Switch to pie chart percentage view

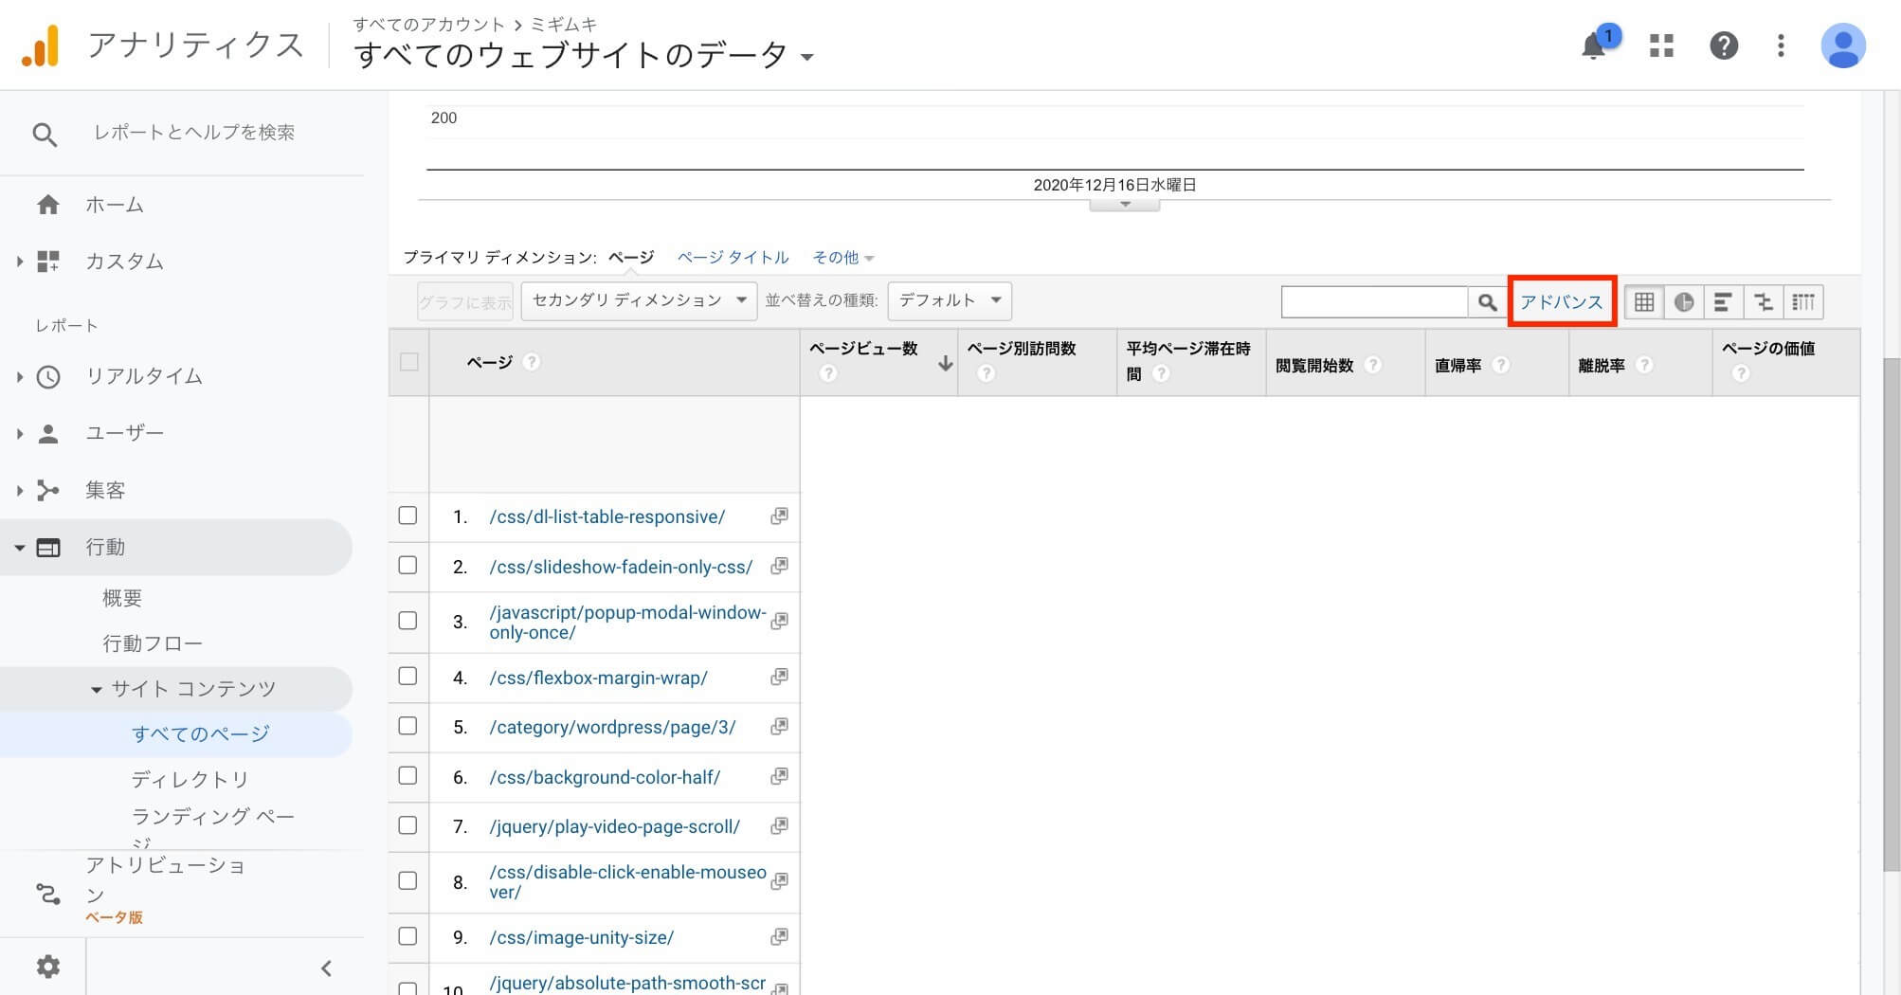click(x=1684, y=302)
